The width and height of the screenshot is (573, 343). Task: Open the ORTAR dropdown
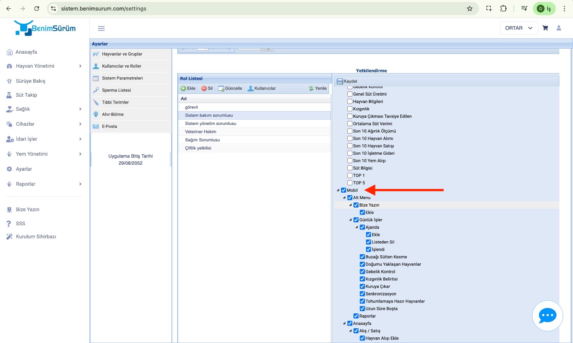click(x=519, y=28)
